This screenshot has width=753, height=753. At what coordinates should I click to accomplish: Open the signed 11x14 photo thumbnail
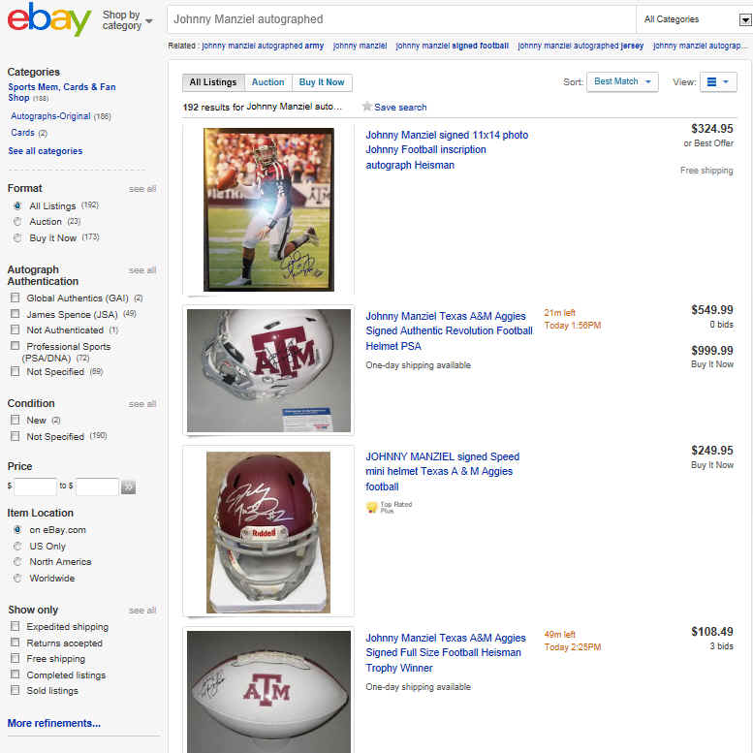click(268, 209)
